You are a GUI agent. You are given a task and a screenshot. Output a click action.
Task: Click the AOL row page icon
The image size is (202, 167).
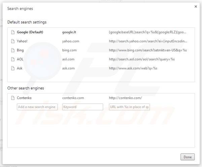coord(13,59)
